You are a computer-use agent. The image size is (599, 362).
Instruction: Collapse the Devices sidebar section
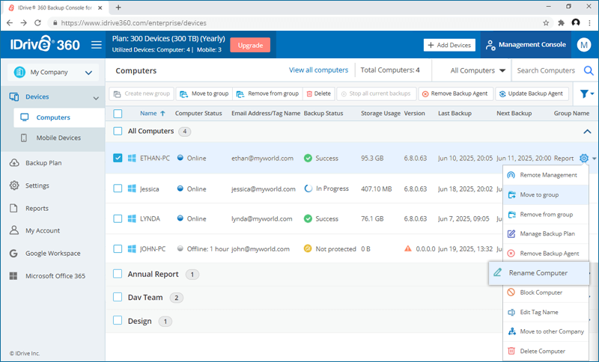coord(96,98)
